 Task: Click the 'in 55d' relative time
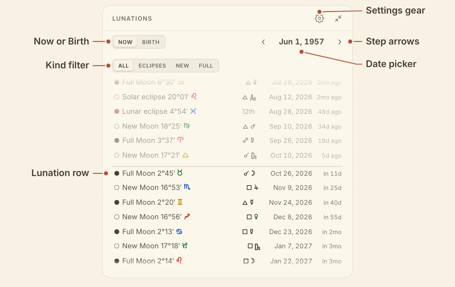[x=332, y=217]
